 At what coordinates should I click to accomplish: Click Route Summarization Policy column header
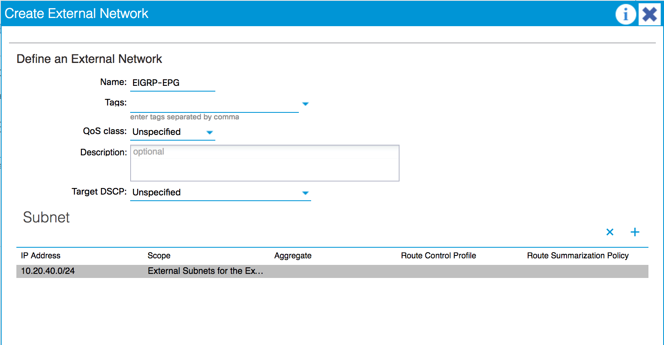578,255
